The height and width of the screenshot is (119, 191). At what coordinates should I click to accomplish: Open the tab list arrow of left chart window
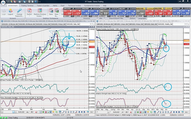(94, 24)
